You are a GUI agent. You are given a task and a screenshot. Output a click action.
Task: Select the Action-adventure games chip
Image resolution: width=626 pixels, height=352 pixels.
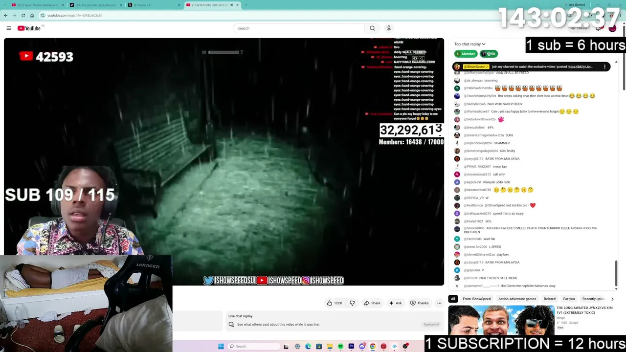tap(517, 299)
